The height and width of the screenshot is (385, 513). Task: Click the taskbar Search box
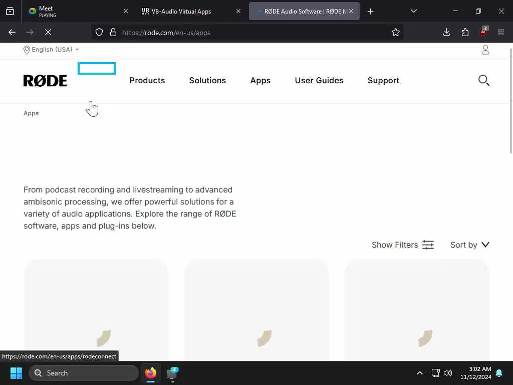84,373
